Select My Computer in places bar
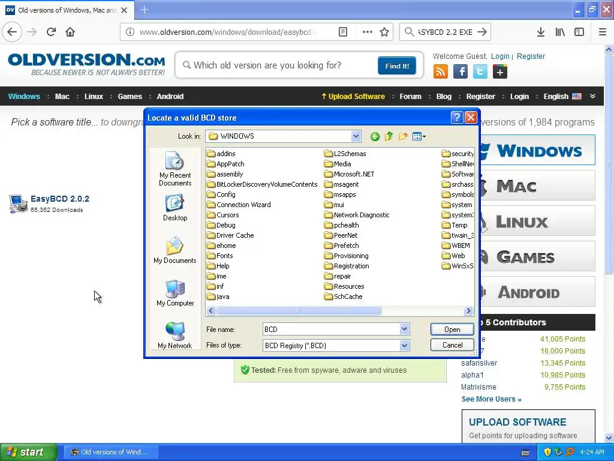This screenshot has width=614, height=461. 175,293
